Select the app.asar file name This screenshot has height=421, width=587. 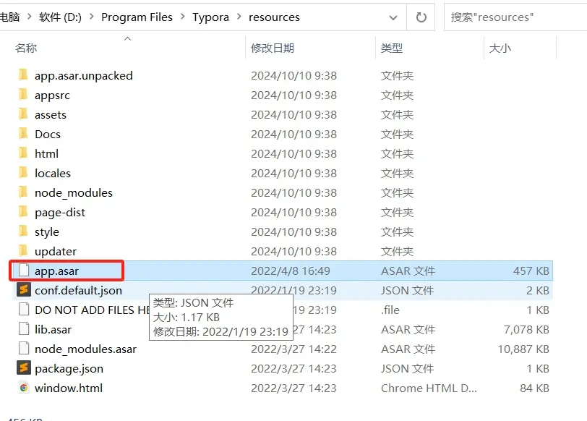[x=56, y=271]
